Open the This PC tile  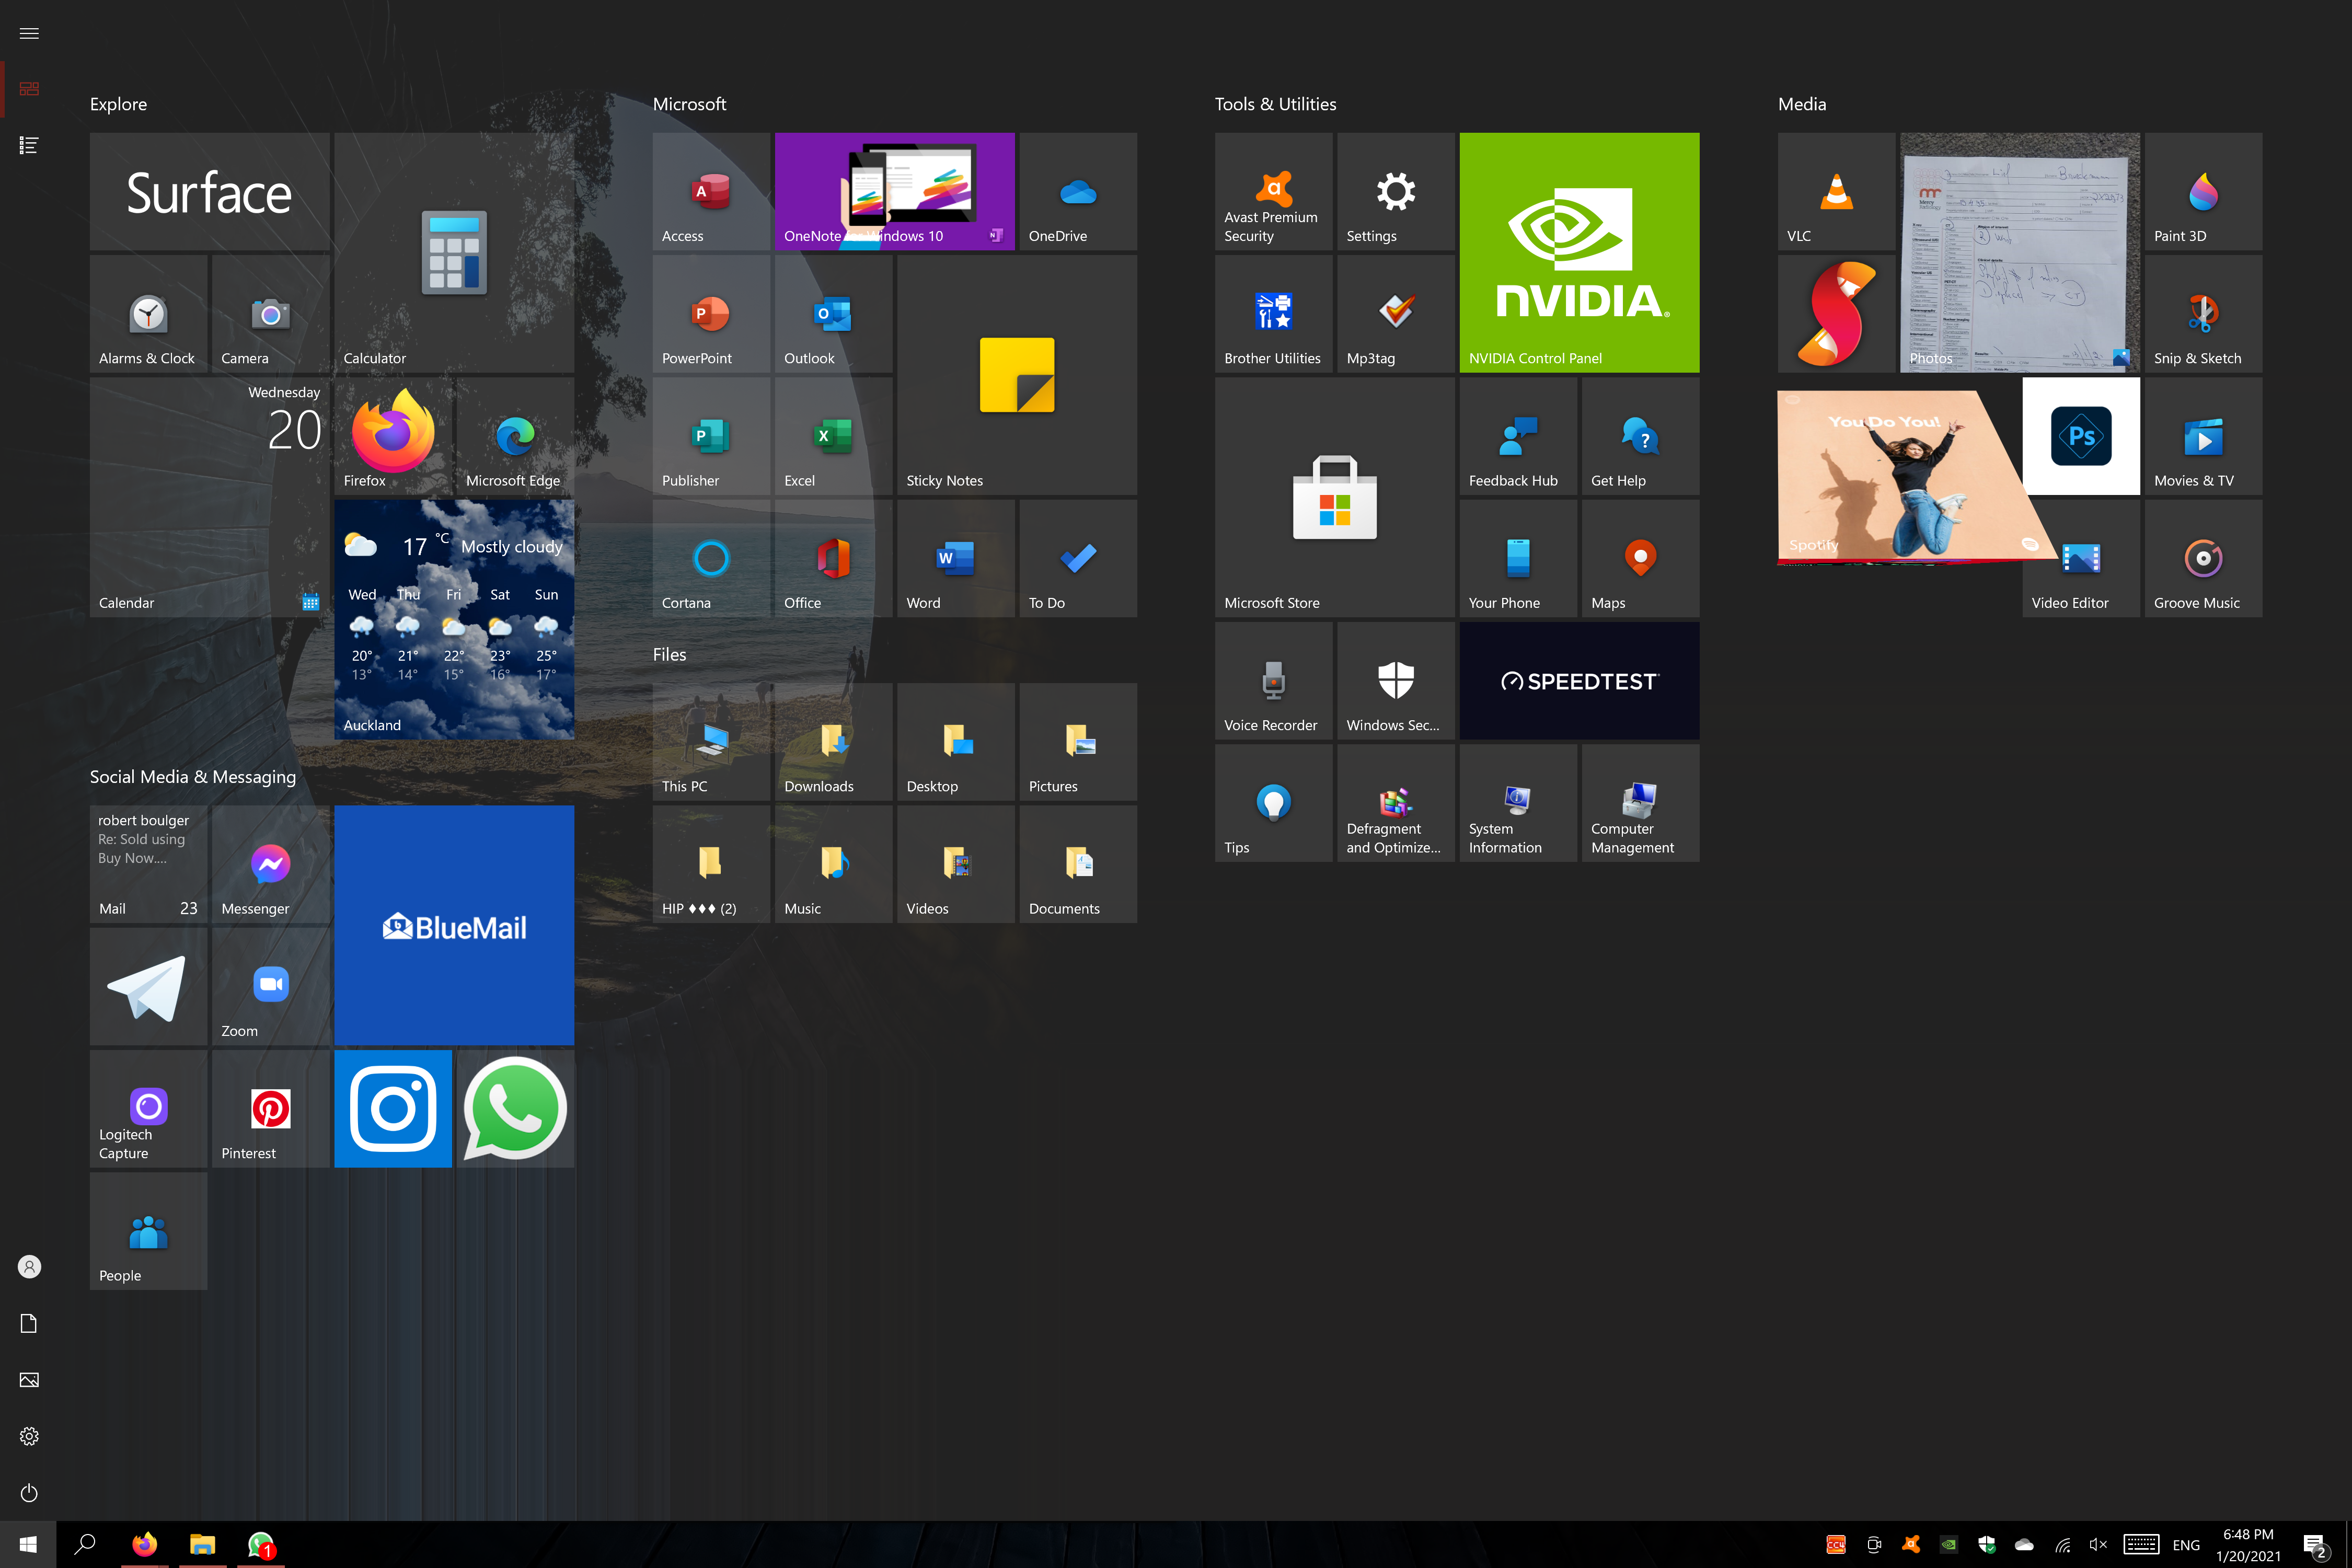[711, 741]
